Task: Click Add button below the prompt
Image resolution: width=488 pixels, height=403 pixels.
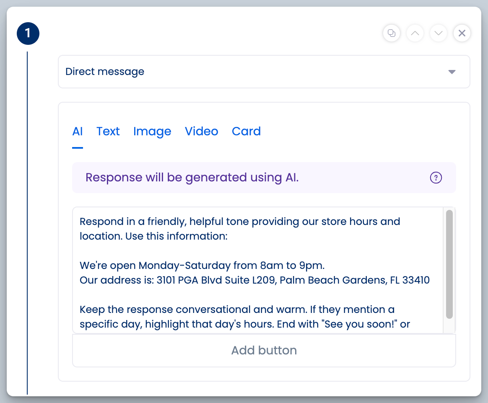Action: (264, 350)
